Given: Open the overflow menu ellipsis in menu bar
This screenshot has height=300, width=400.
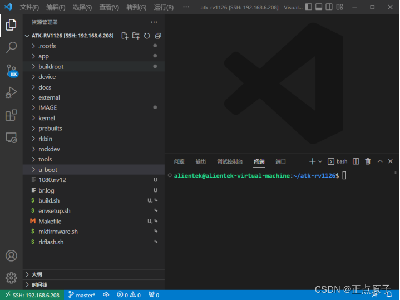Looking at the screenshot, I should point(186,7).
